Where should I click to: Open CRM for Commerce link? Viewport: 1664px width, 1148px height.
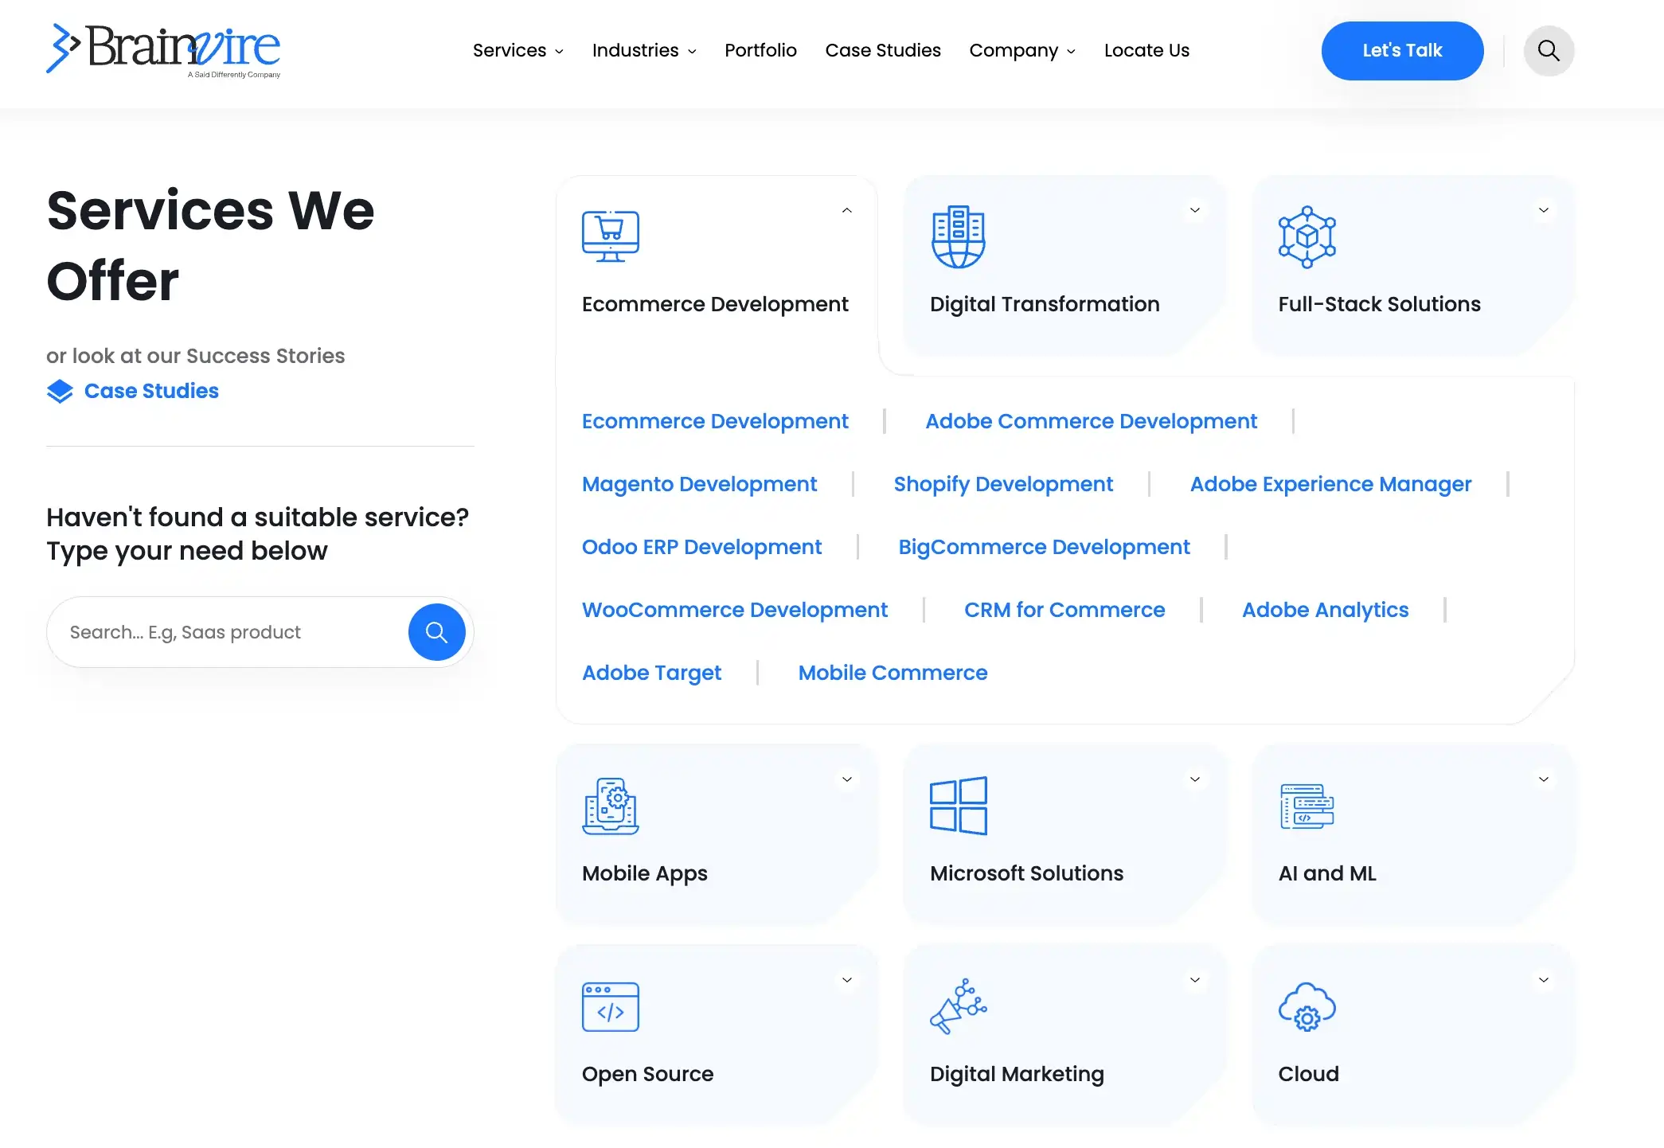(x=1064, y=610)
